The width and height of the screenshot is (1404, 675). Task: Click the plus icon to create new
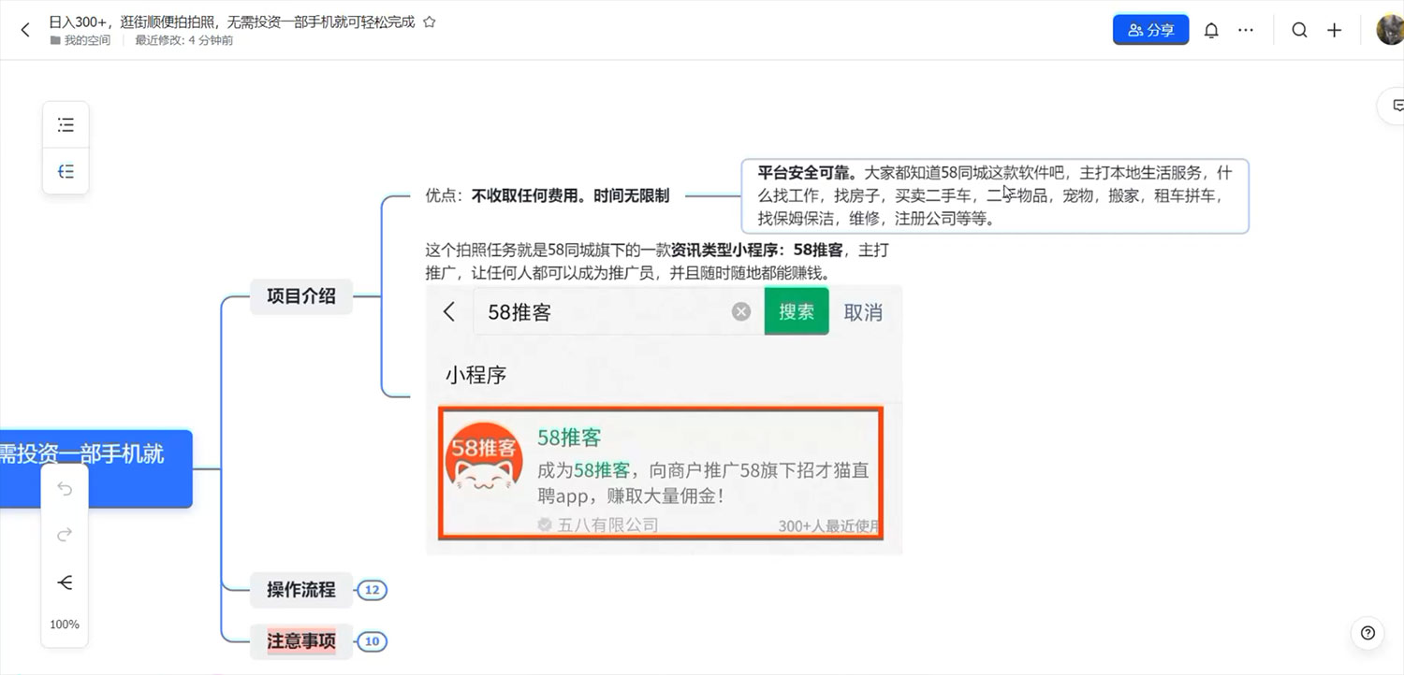pos(1334,29)
